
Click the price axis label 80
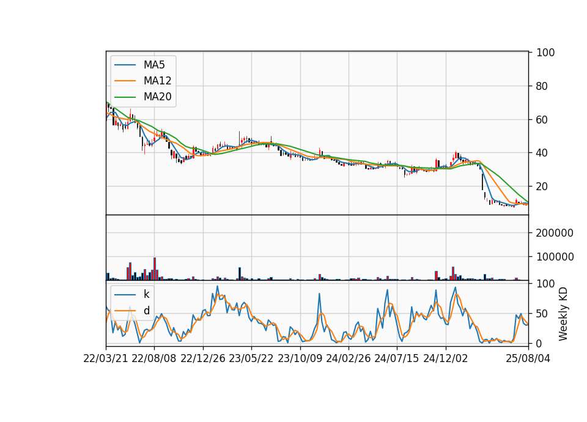tap(542, 86)
